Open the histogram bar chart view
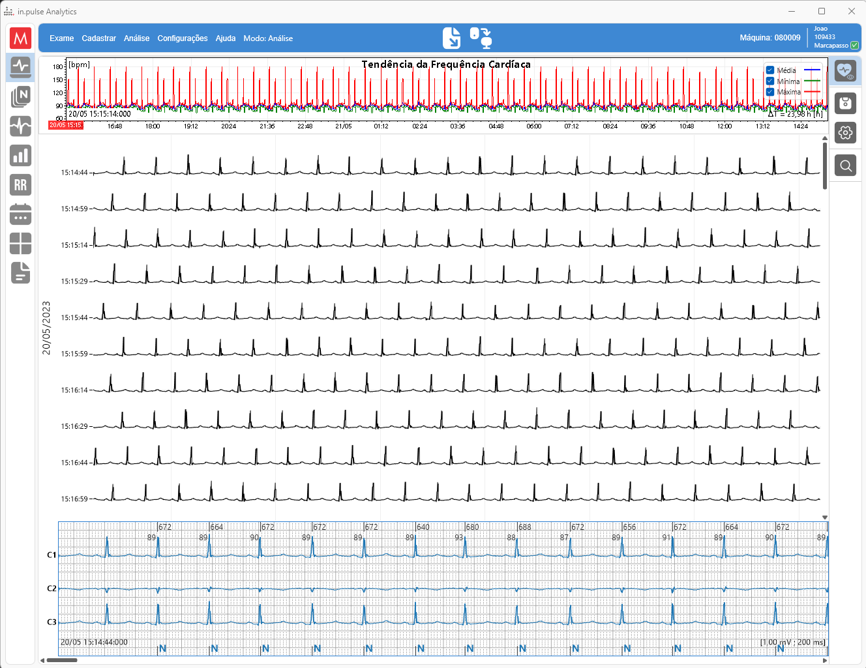This screenshot has width=866, height=668. [x=20, y=156]
